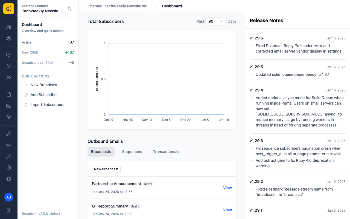Viewport: 350px width, 219px height.
Task: Click the Dashboard heading in side panel
Action: [x=32, y=25]
